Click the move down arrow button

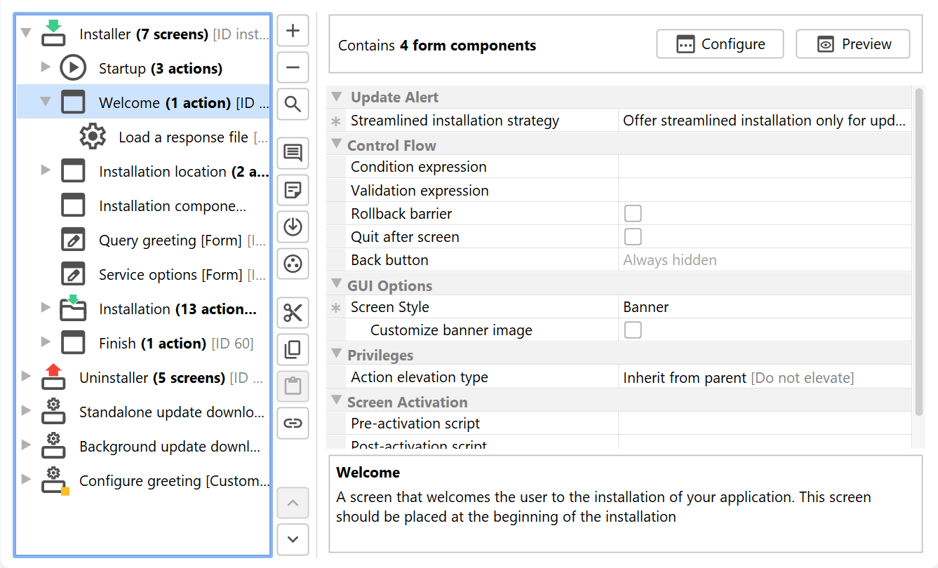[293, 539]
